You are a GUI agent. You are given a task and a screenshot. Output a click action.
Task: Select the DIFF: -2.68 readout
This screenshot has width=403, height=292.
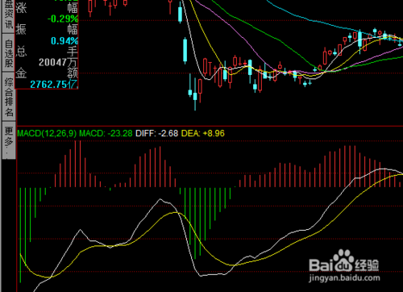[x=156, y=133]
